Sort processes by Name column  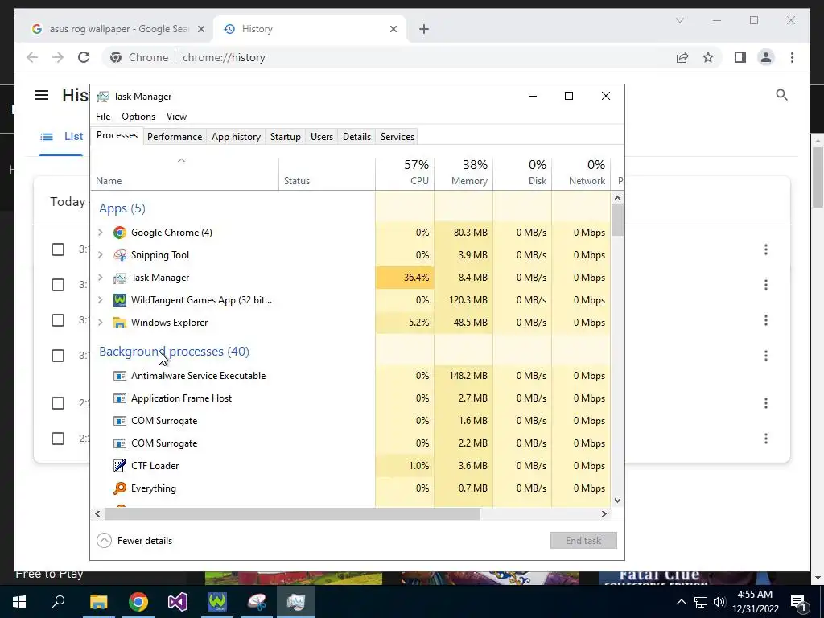coord(184,173)
